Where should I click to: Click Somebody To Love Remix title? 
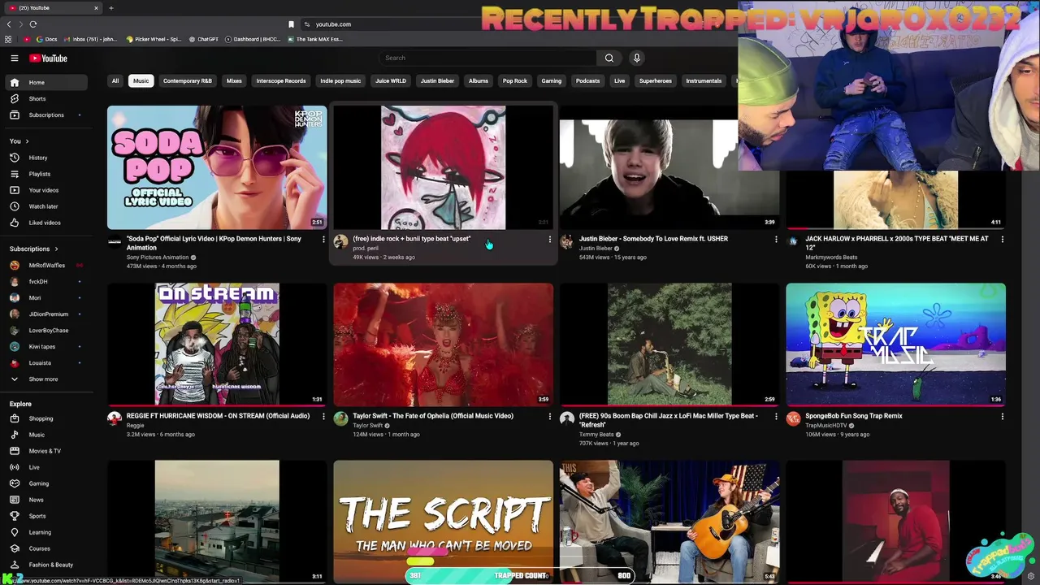[x=653, y=239]
